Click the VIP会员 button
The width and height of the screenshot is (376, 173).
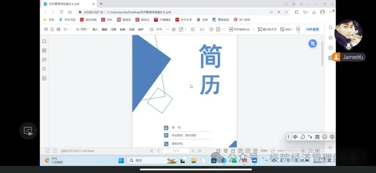(312, 30)
